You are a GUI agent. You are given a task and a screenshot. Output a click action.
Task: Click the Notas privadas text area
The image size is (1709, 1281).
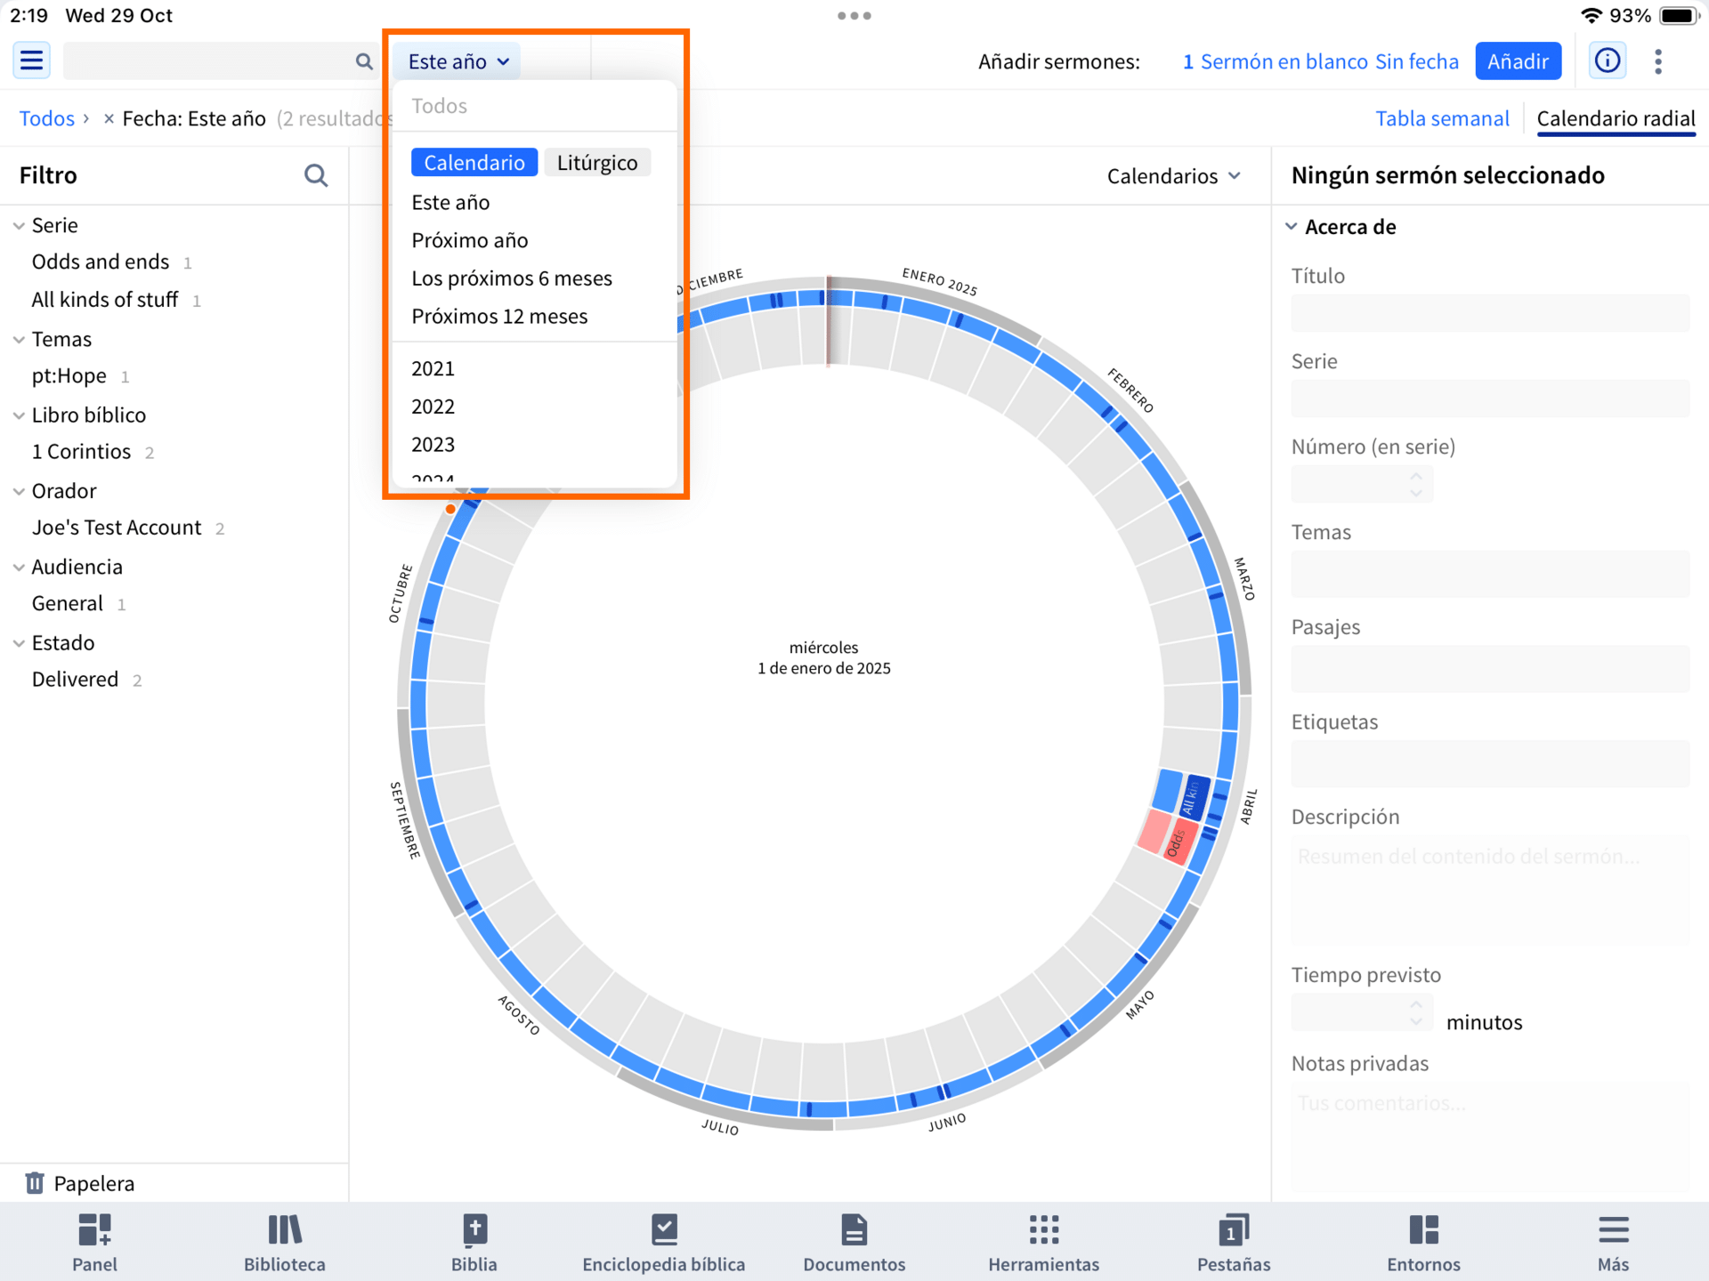pyautogui.click(x=1490, y=1137)
